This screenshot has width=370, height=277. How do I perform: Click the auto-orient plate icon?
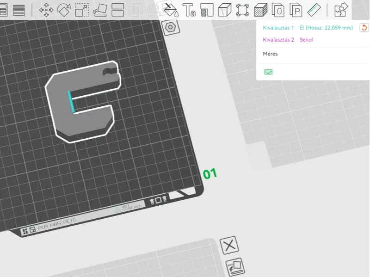tap(235, 267)
